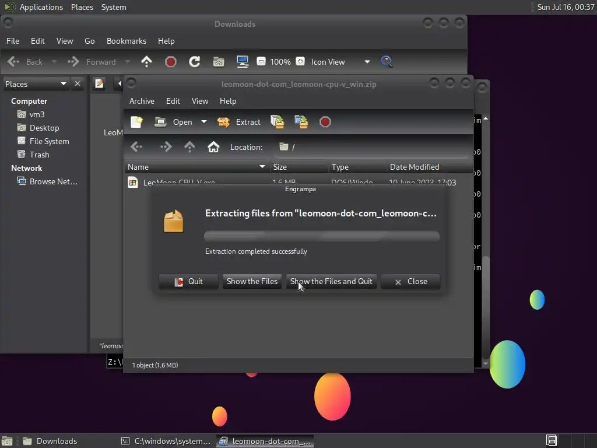Open the Applications menu in top panel
Viewport: 597px width, 448px height.
41,7
